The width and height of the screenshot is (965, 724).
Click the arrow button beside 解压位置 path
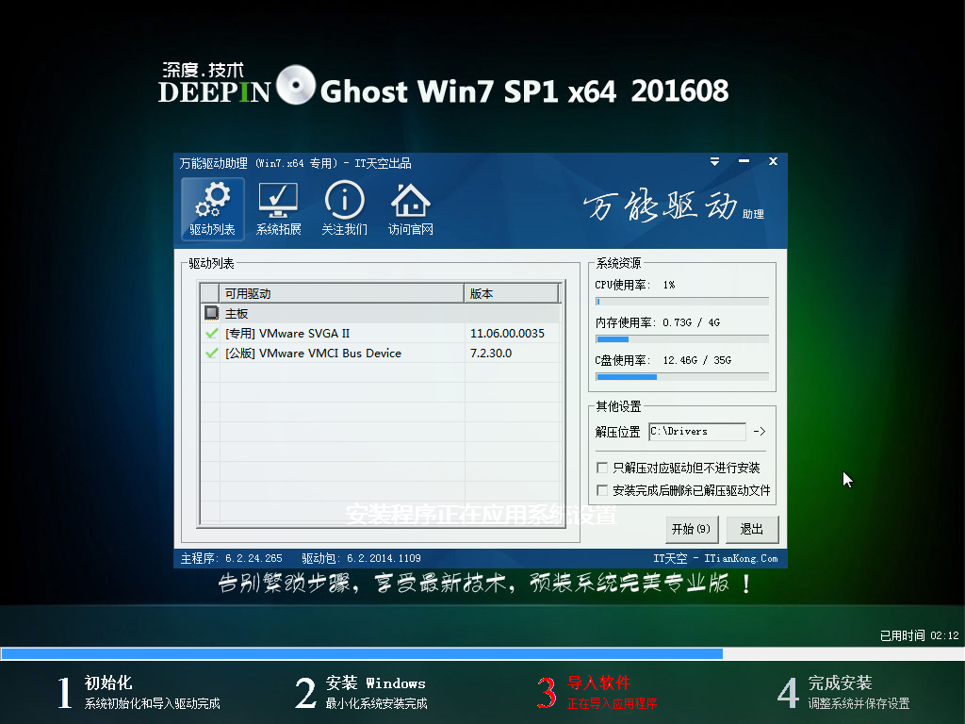point(760,431)
